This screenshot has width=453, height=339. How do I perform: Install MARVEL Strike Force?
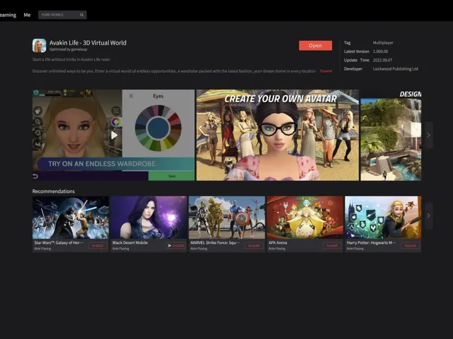[254, 246]
